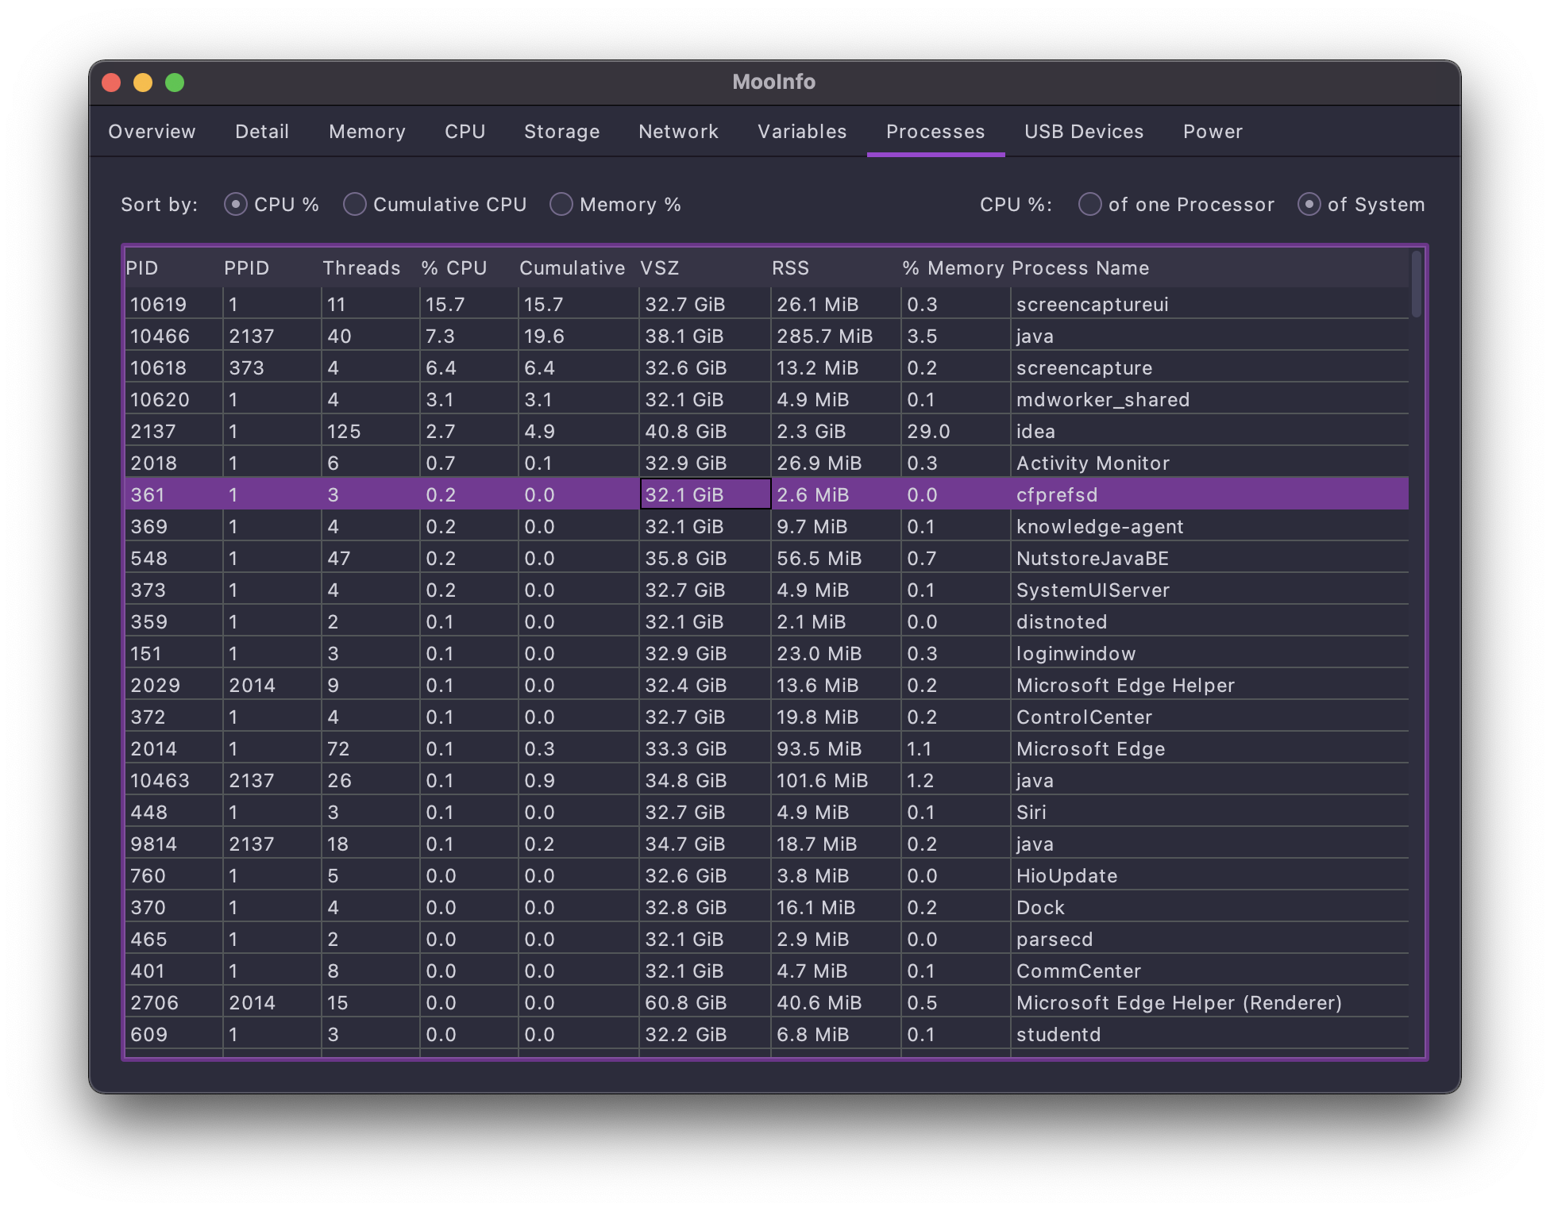Viewport: 1550px width, 1211px height.
Task: Click the process table vertical scrollbar
Action: coord(1416,286)
